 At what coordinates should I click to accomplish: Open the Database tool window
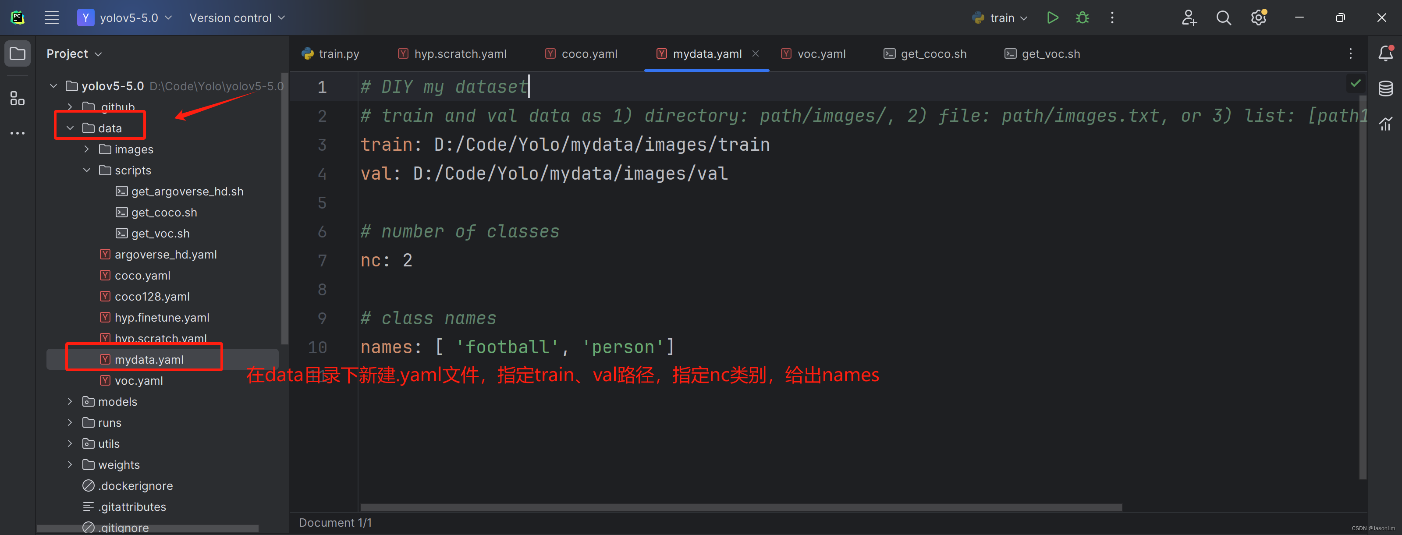pos(1385,88)
